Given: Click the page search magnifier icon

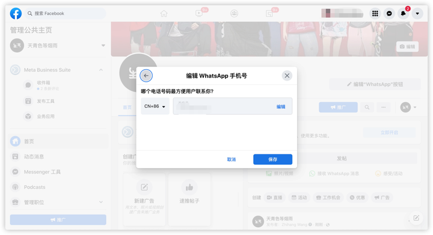Looking at the screenshot, I should click(x=367, y=107).
